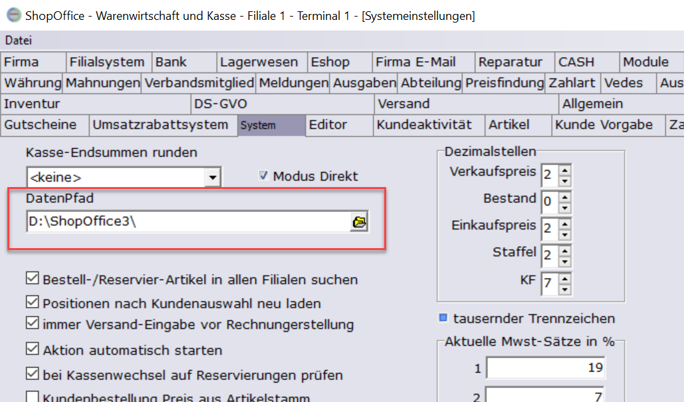Toggle the Modus Direkt checkbox
The height and width of the screenshot is (402, 684).
pyautogui.click(x=263, y=176)
